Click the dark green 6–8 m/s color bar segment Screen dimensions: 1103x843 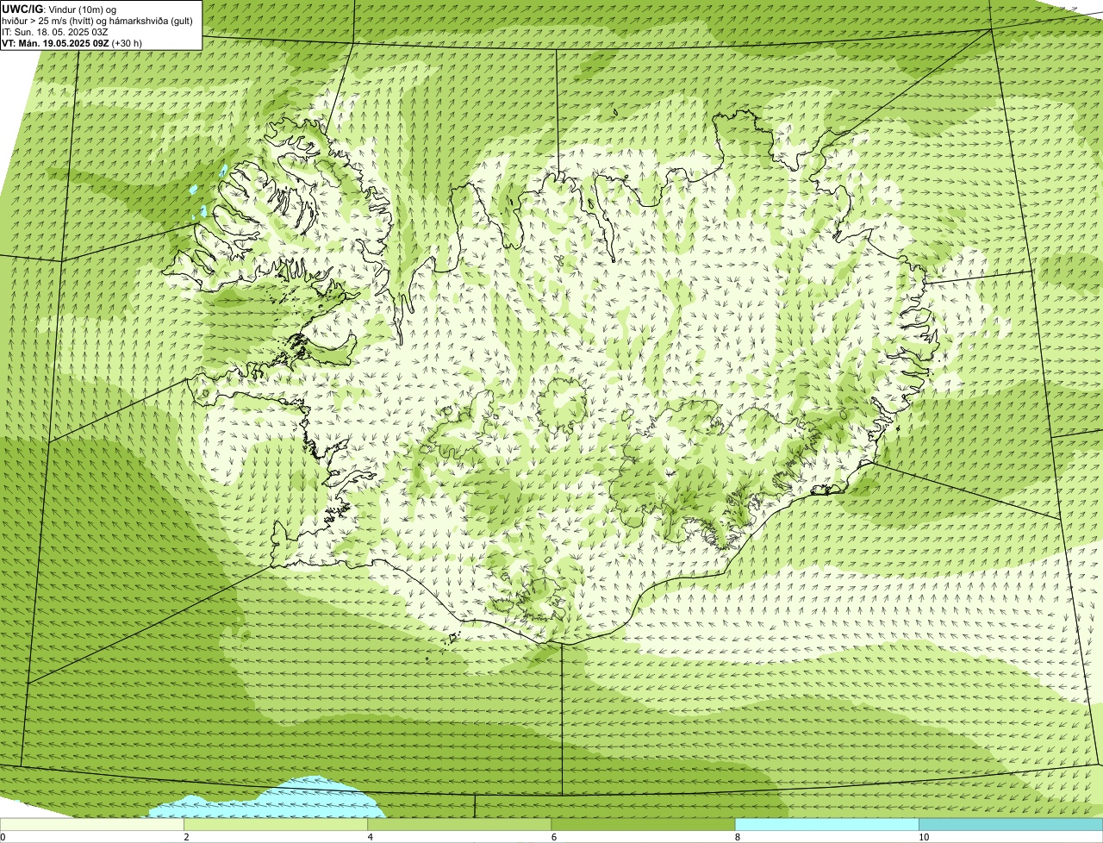643,824
